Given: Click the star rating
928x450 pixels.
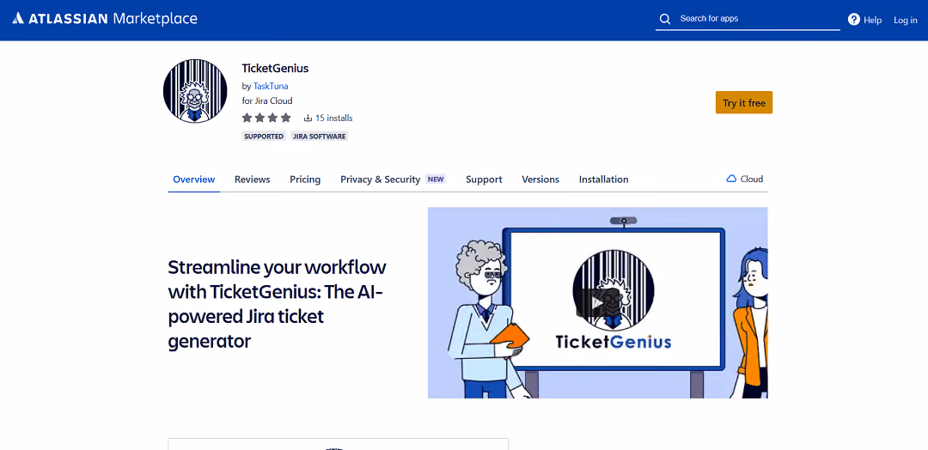Looking at the screenshot, I should click(266, 118).
